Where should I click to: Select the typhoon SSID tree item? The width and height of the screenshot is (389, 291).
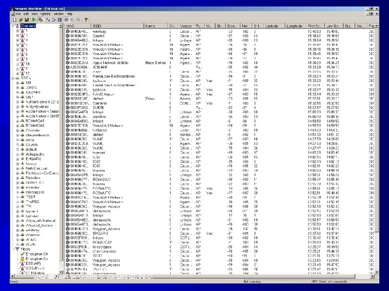point(32,216)
